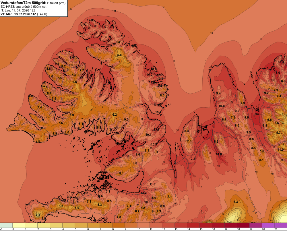Viewport: 287px width, 231px height.
Task: Select the 12.2 temperature value
Action: coord(192,159)
